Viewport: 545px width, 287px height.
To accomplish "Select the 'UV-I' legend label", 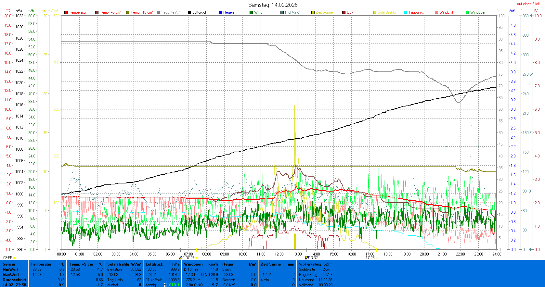I will (350, 12).
